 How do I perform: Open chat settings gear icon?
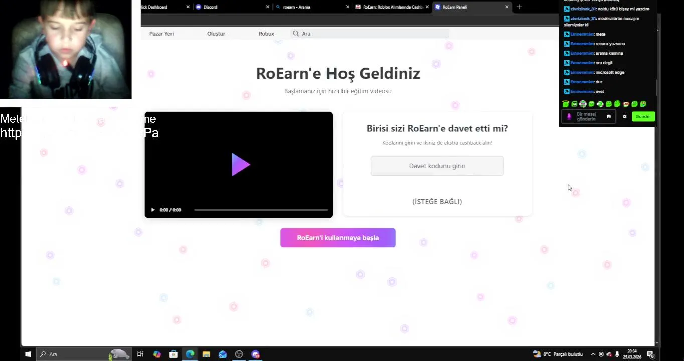pos(625,116)
